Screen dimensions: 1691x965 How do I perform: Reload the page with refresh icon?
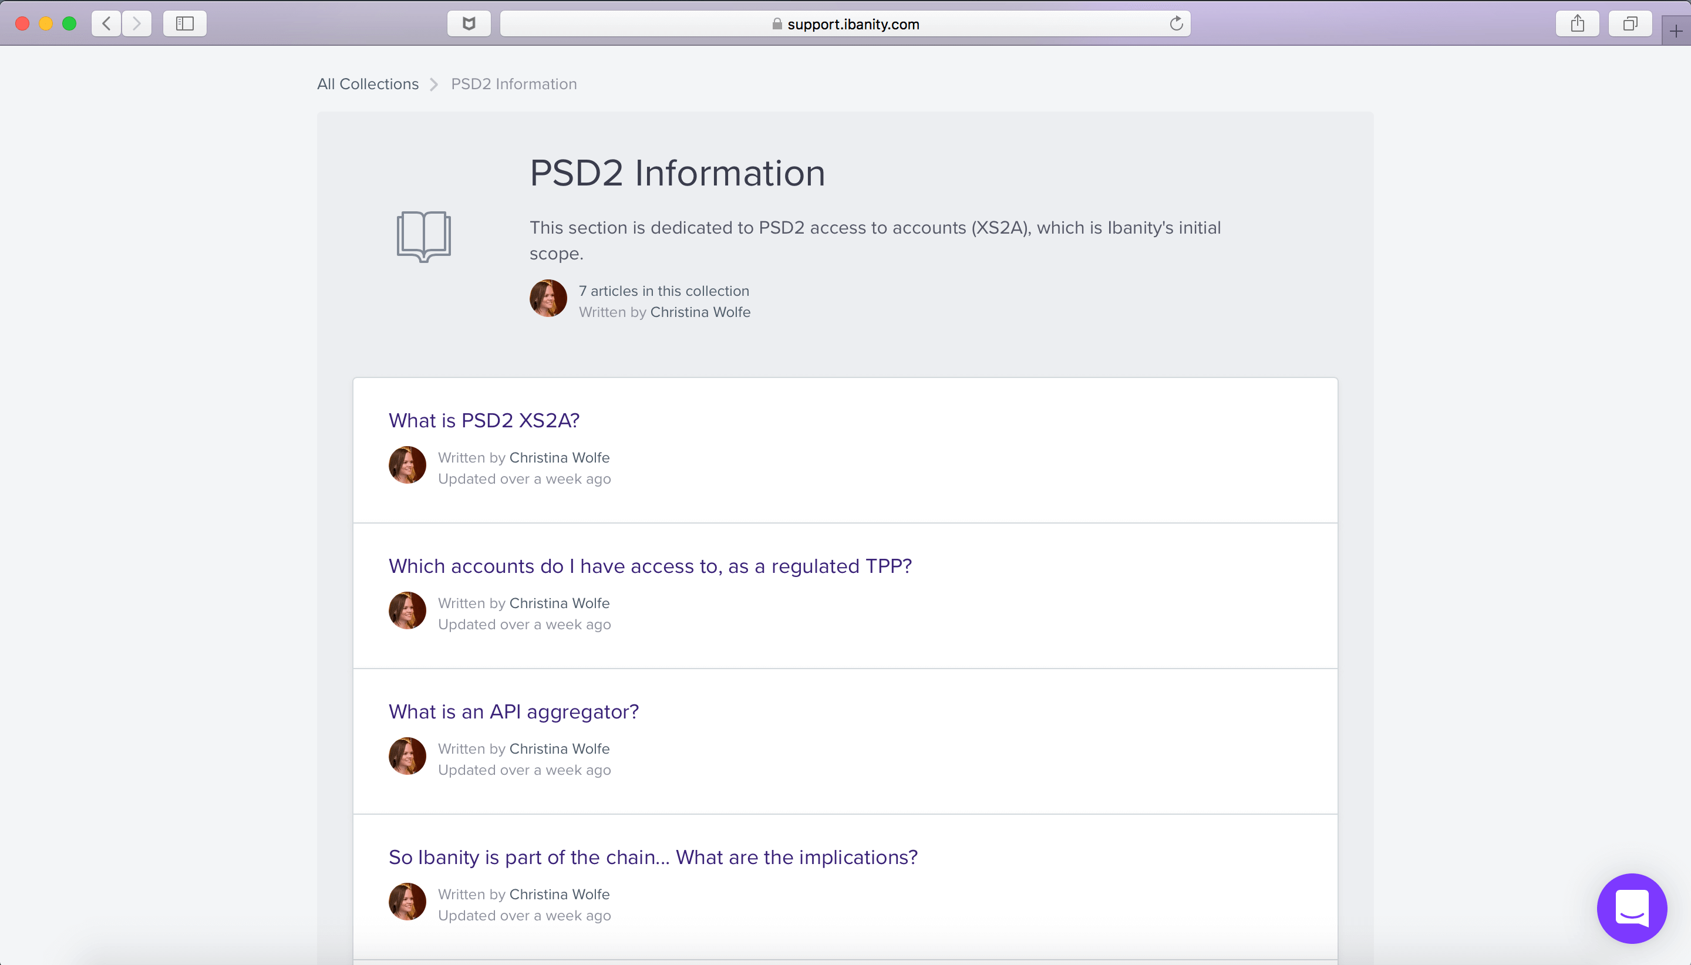pyautogui.click(x=1176, y=24)
